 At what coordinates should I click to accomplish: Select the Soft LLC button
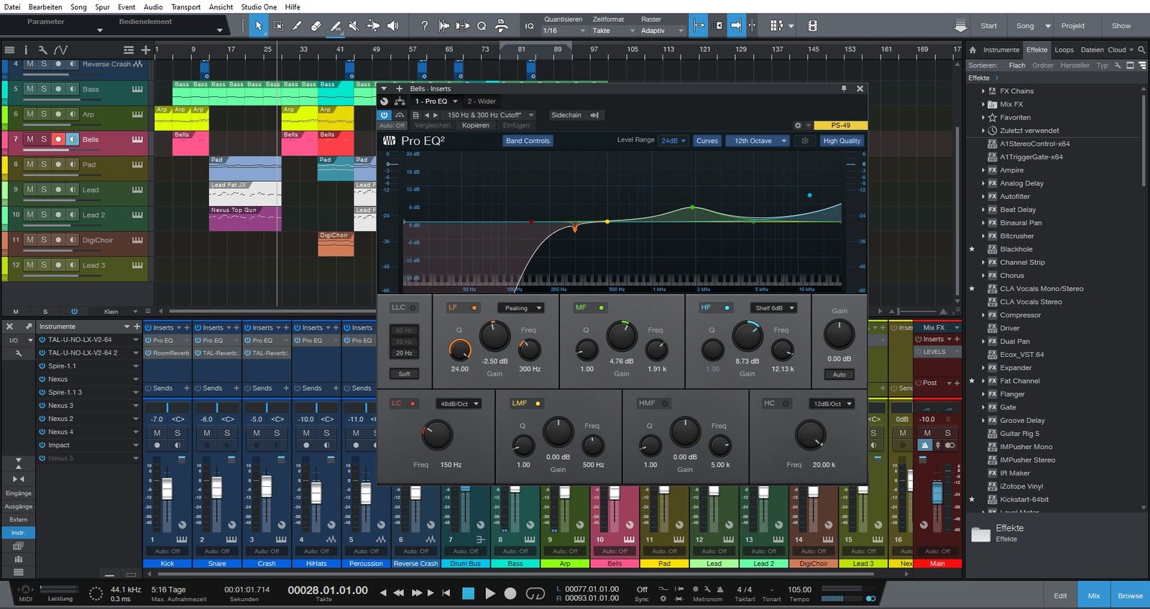coord(405,374)
